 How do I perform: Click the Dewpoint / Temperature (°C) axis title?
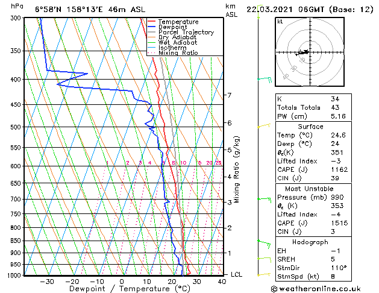[130, 289]
